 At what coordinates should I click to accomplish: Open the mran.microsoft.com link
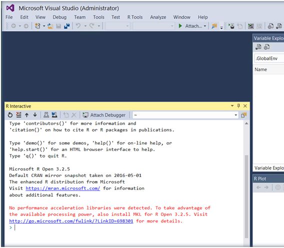point(62,188)
